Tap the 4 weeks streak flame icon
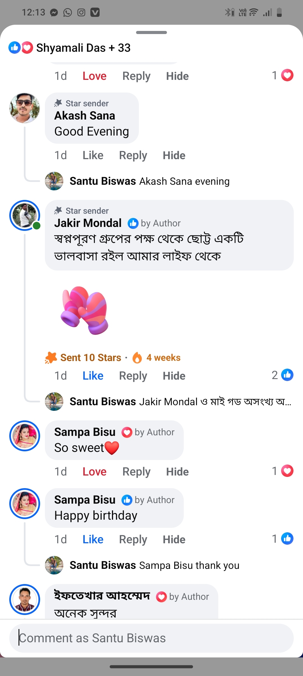303x676 pixels. 137,358
